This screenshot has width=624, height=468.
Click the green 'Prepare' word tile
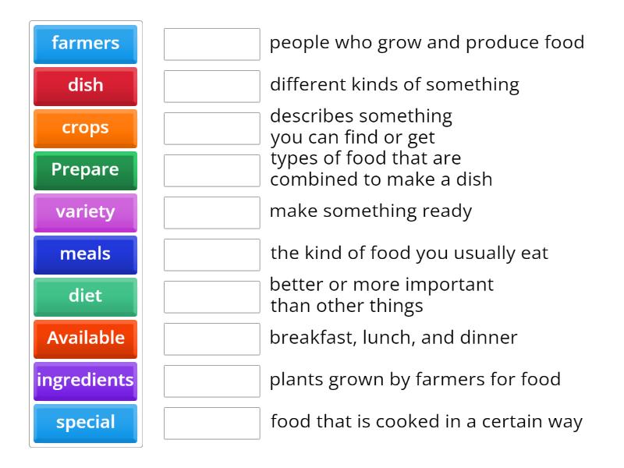pos(85,170)
